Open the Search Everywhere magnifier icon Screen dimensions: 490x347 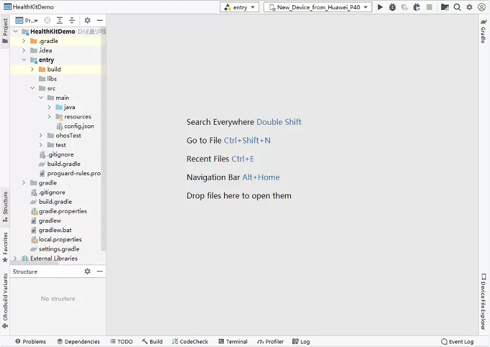pyautogui.click(x=457, y=8)
